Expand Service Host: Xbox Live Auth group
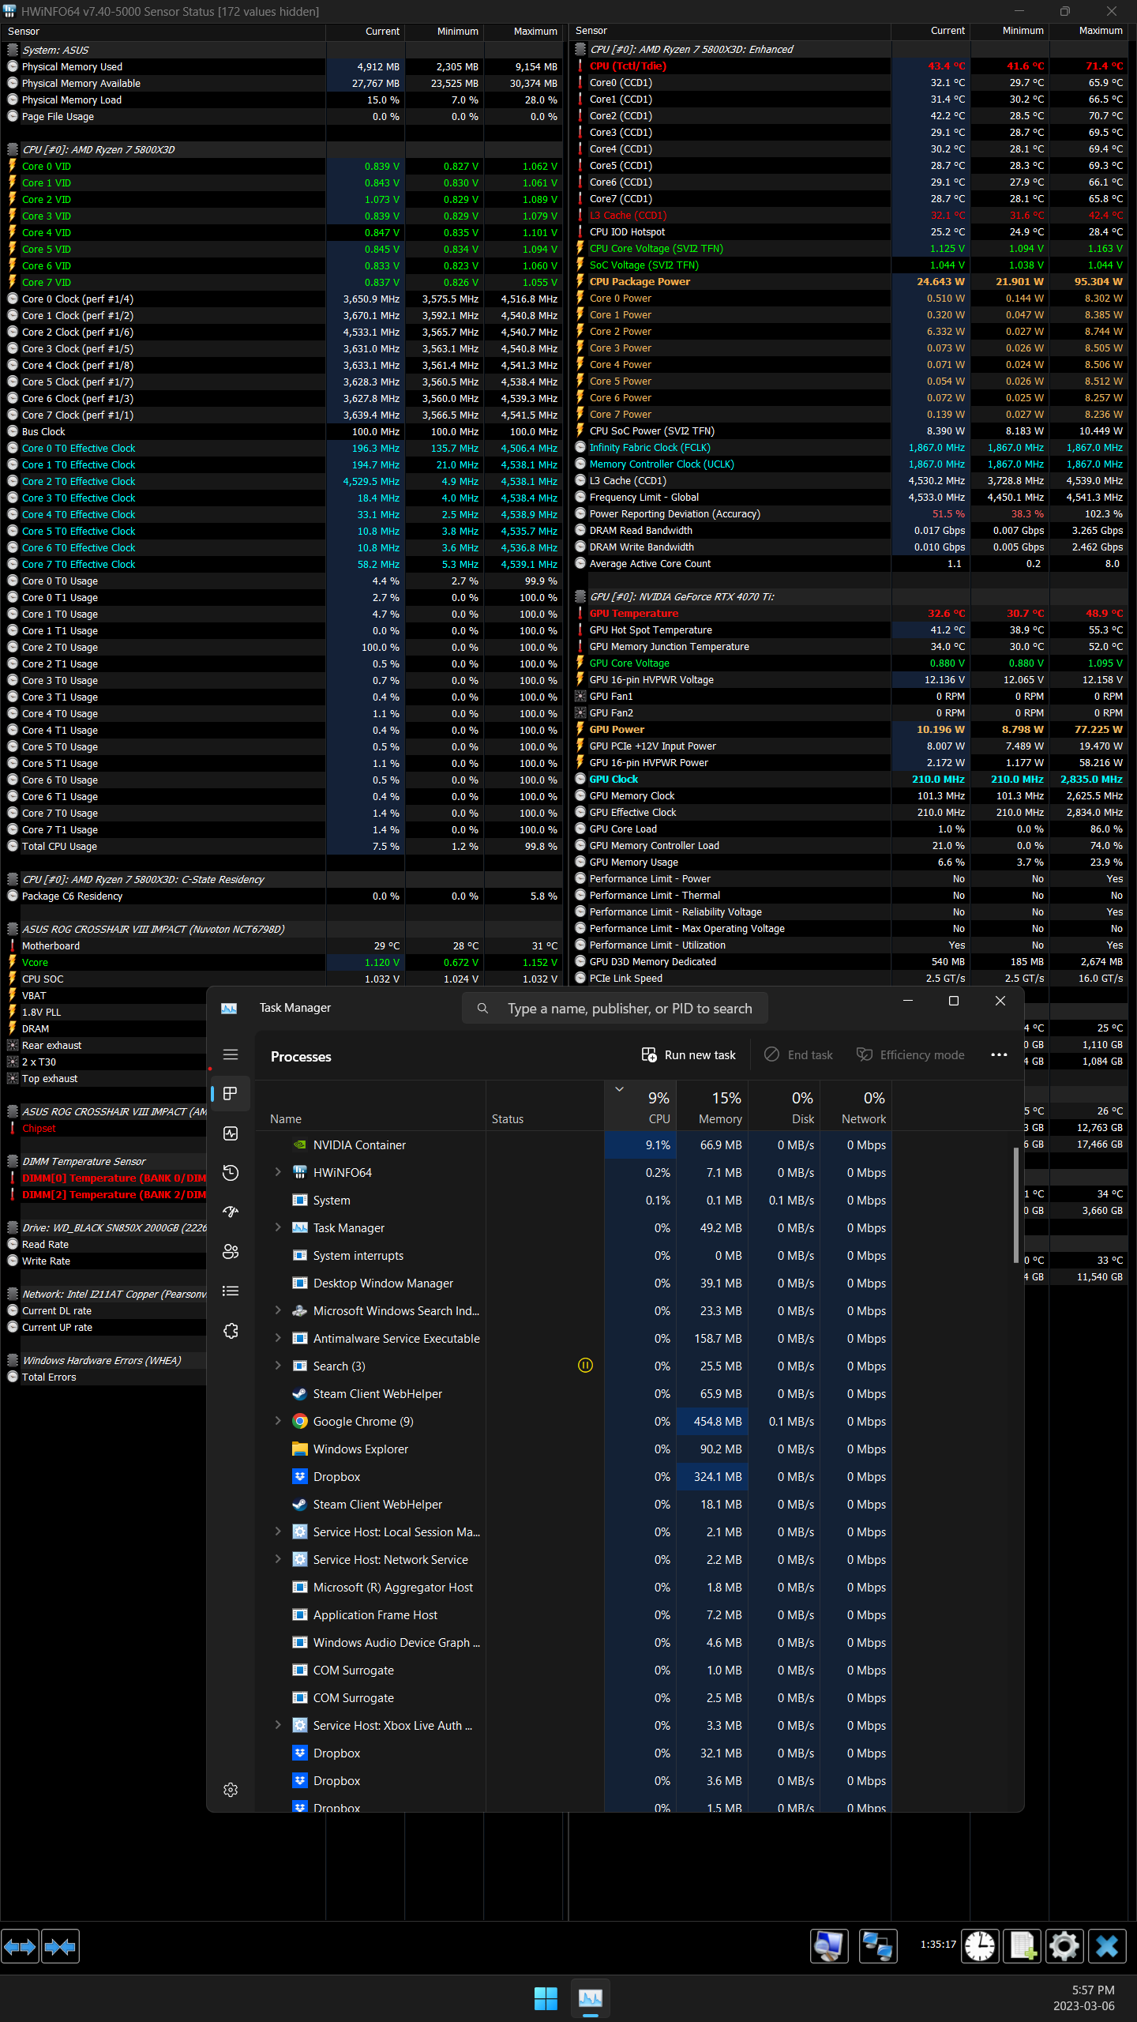 [x=278, y=1725]
